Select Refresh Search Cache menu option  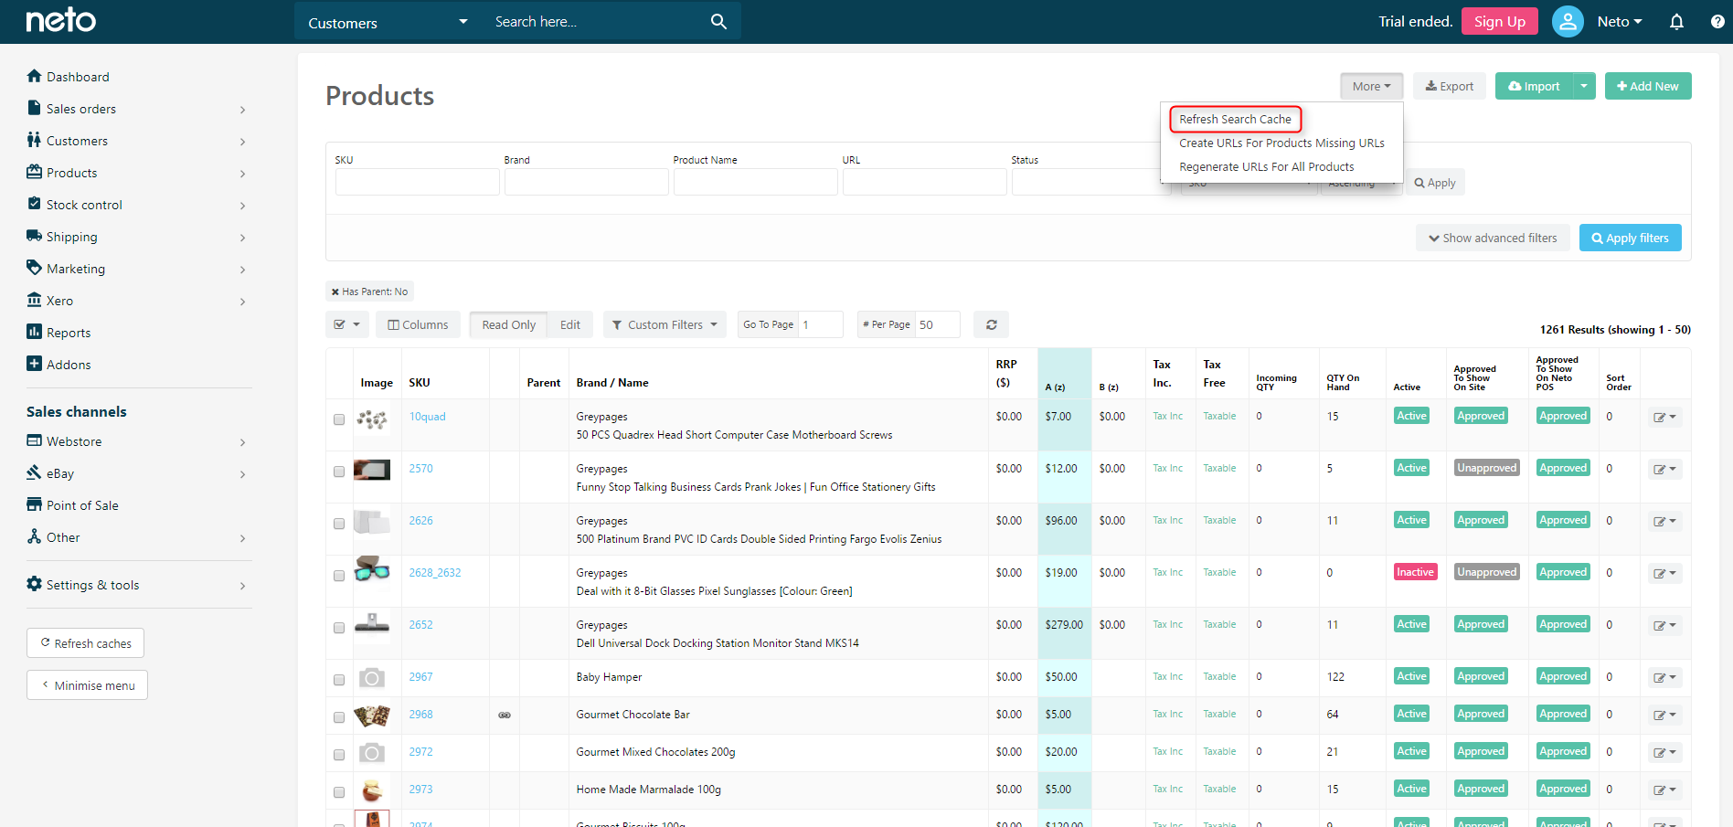pyautogui.click(x=1235, y=120)
